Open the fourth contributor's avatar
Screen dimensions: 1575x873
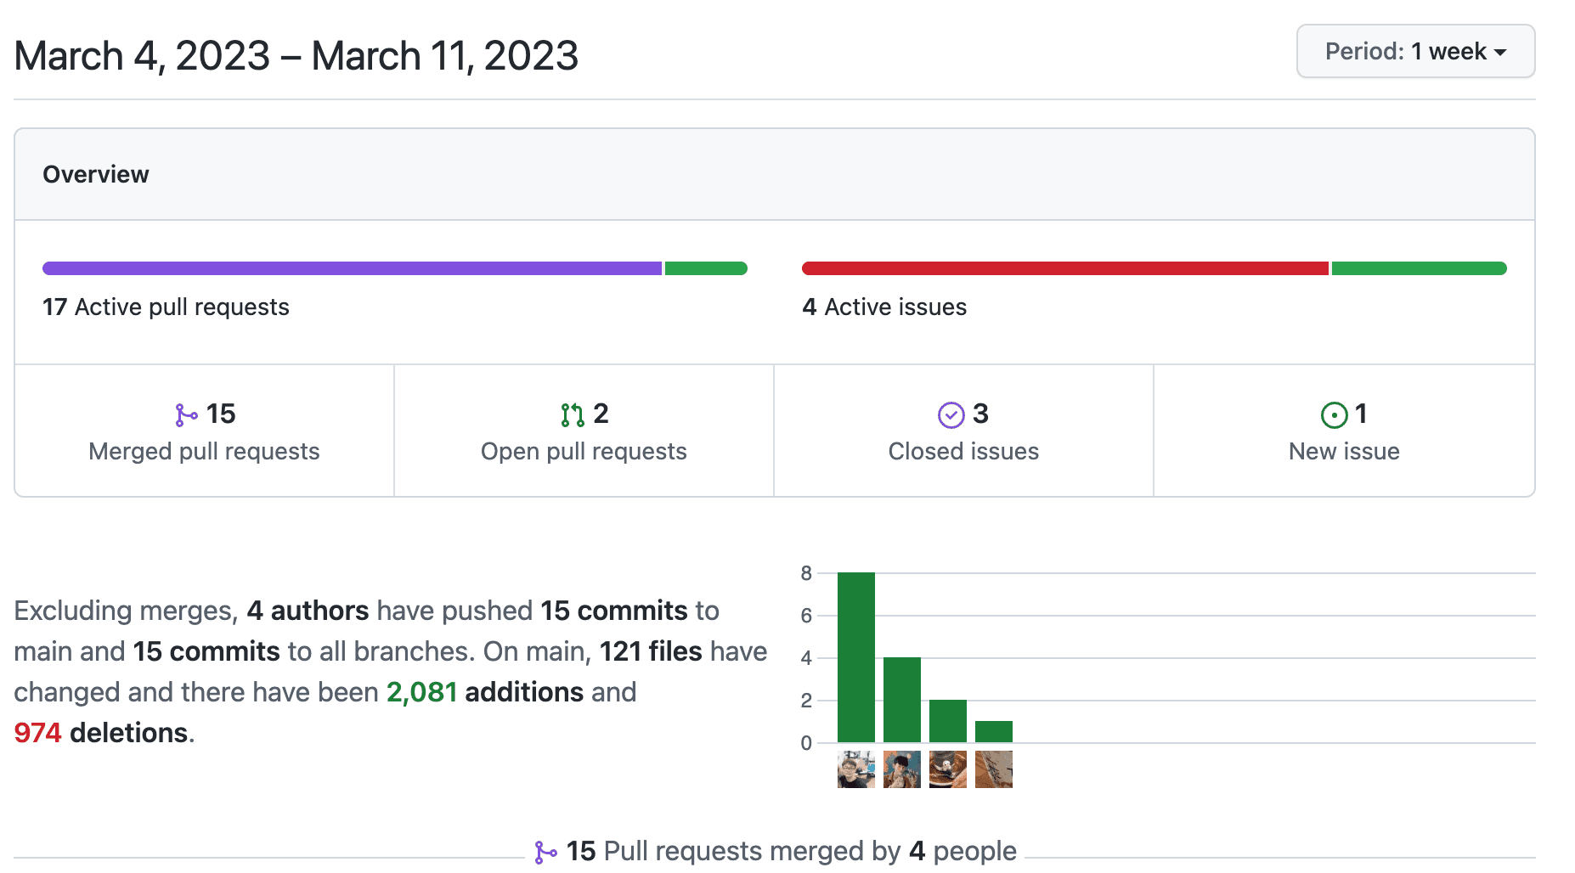pos(993,769)
